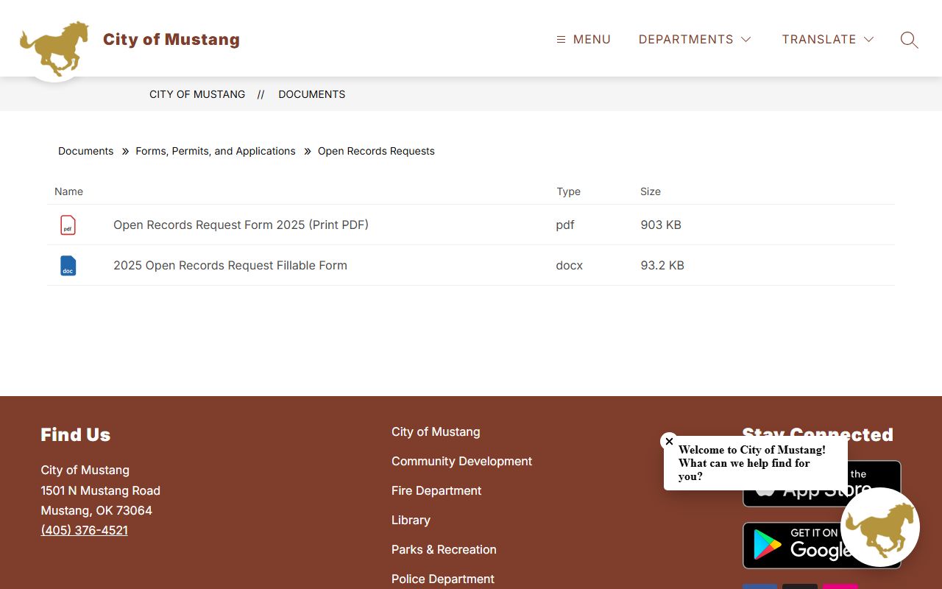Click the 1501 N Mustang Road address
942x589 pixels.
(101, 490)
